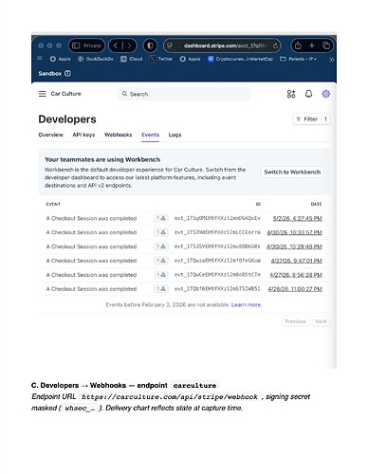This screenshot has height=474, width=368.
Task: Switch to the Overview tab
Action: [x=51, y=135]
